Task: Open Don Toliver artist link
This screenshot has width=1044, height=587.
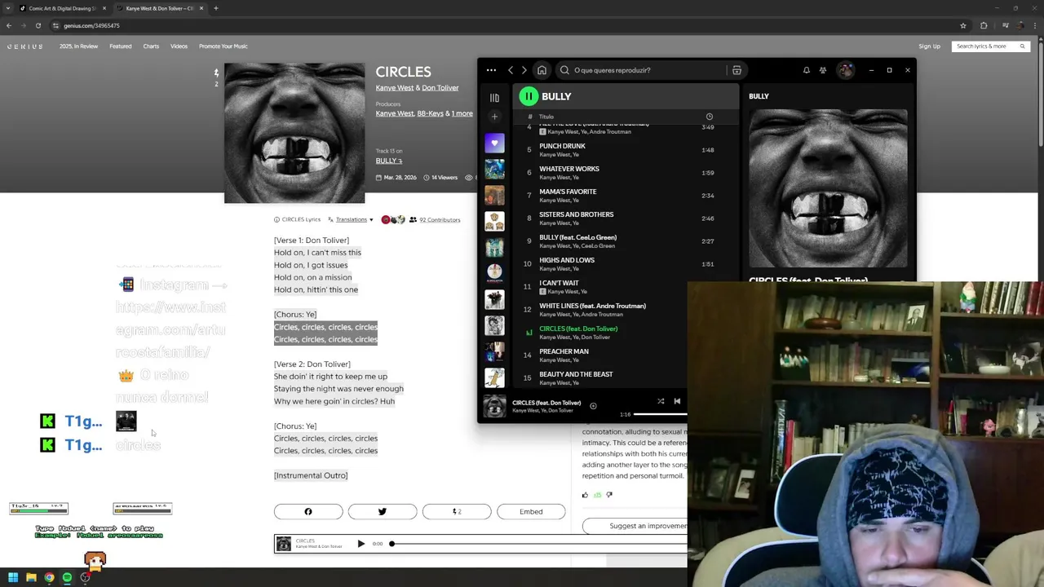Action: tap(440, 88)
